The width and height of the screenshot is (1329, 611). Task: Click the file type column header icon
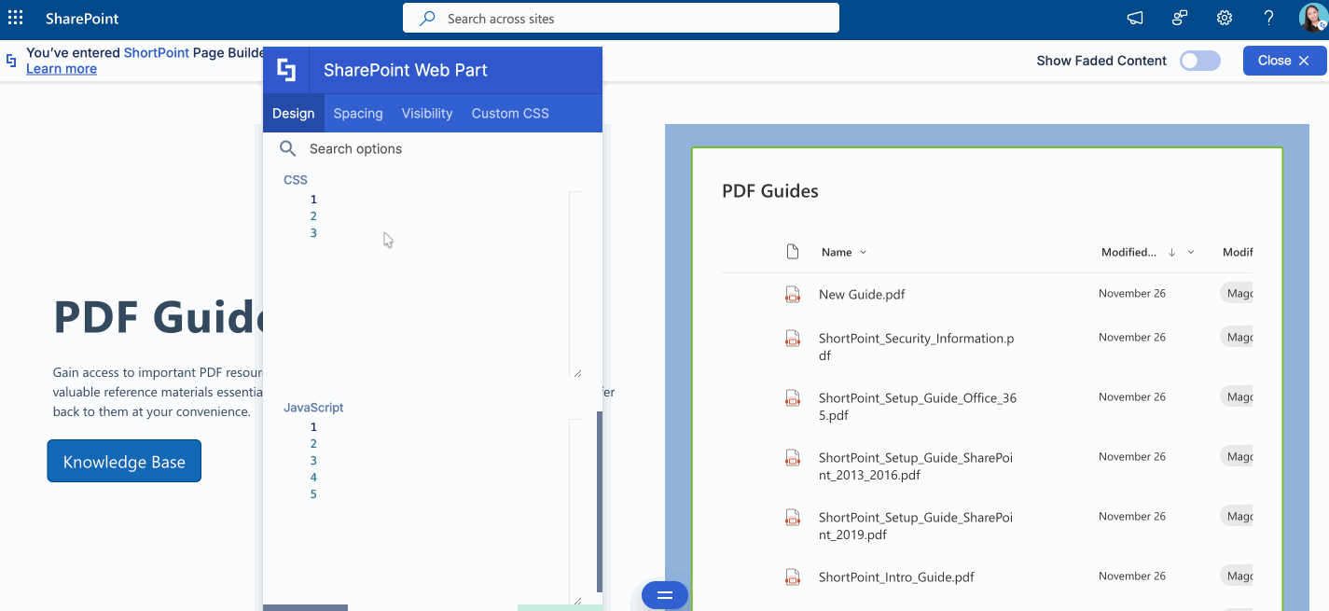793,252
